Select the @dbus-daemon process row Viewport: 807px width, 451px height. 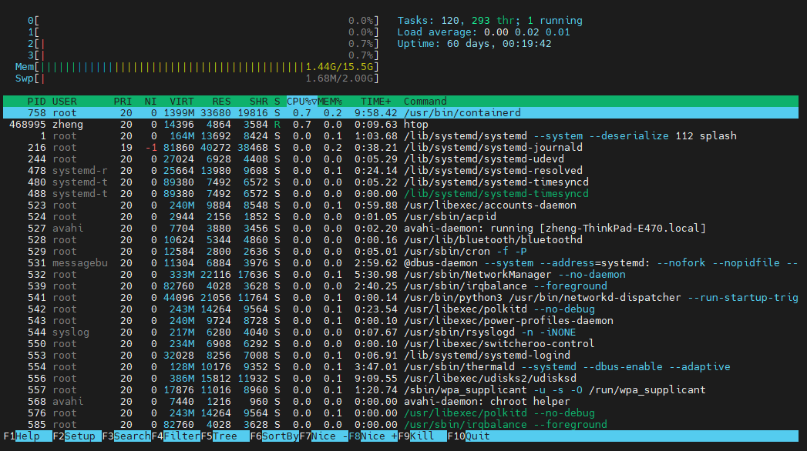coord(401,263)
